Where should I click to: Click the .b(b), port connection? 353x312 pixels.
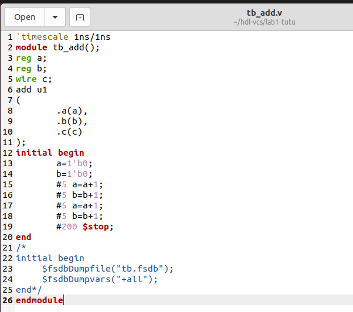[72, 121]
